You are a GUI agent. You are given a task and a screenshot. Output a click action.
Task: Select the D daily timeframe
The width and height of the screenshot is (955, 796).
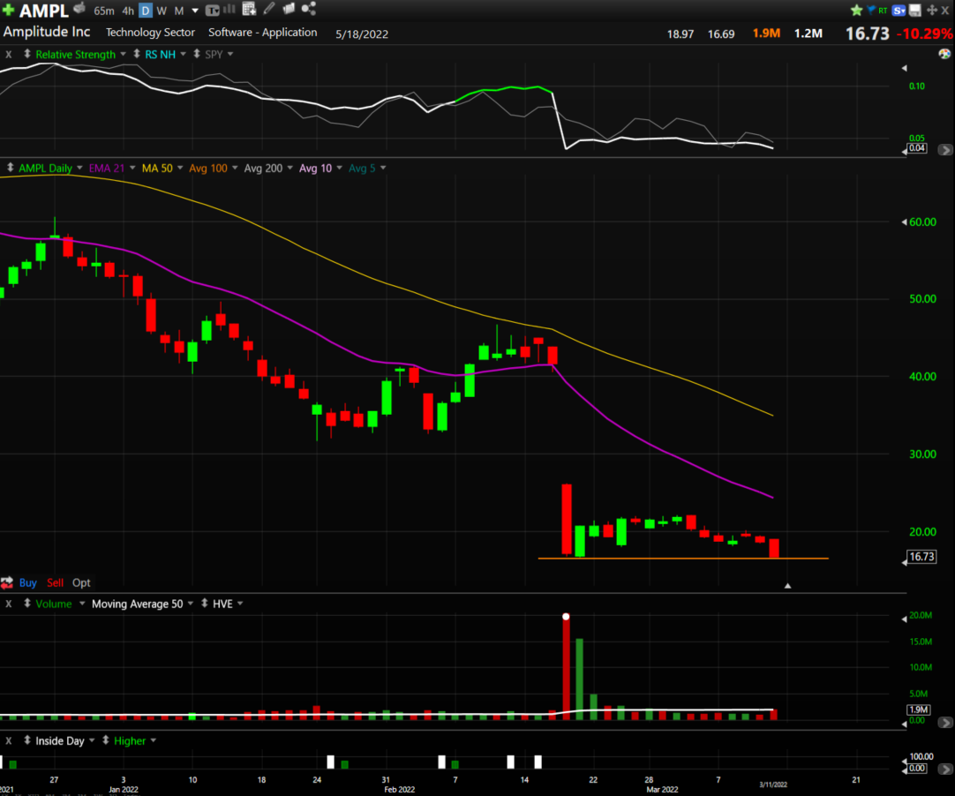tap(146, 11)
